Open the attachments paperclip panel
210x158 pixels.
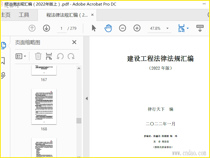[3, 75]
